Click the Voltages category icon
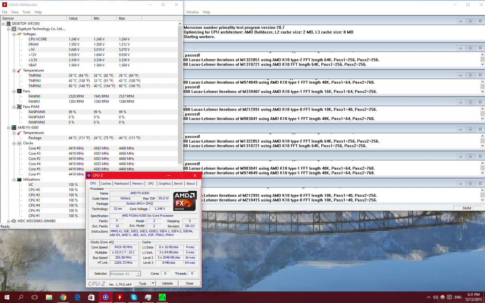 pyautogui.click(x=19, y=34)
